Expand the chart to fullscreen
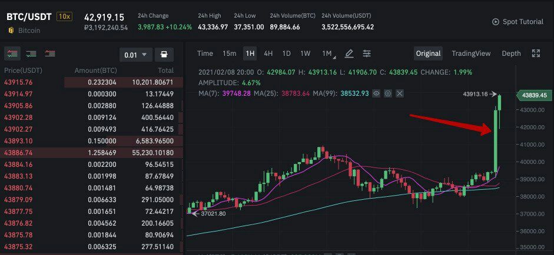 pyautogui.click(x=536, y=53)
